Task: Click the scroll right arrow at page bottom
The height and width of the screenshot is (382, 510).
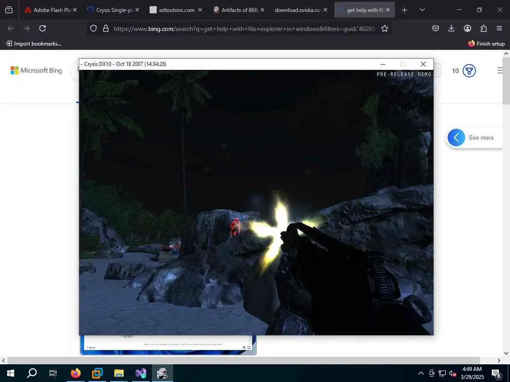Action: (x=499, y=360)
